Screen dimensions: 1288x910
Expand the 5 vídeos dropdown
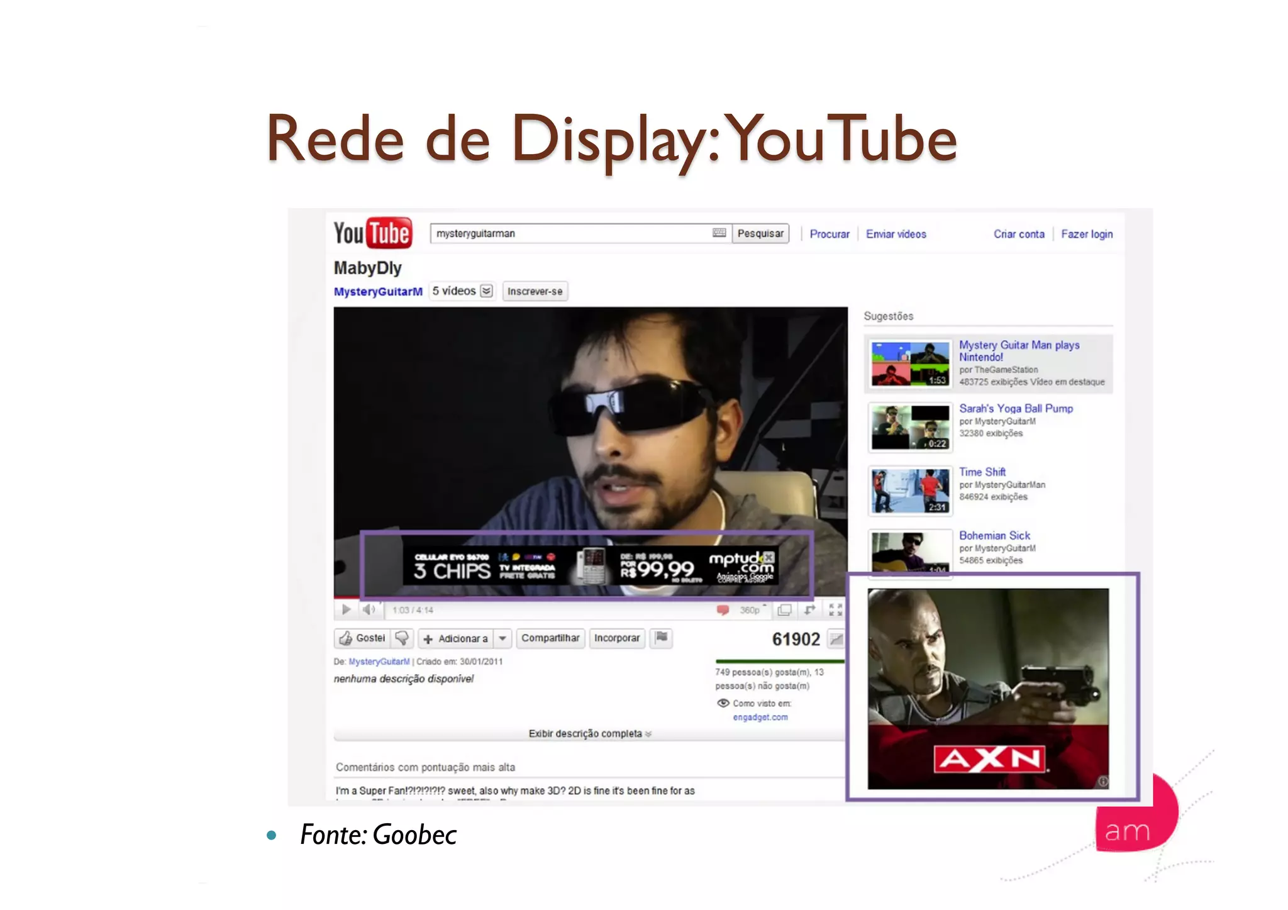(462, 291)
